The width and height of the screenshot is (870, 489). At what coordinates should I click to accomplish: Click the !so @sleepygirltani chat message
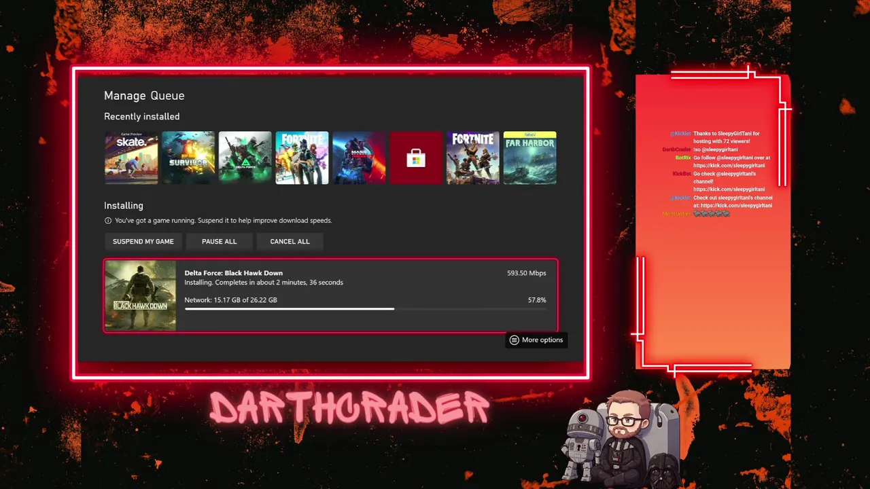point(716,149)
